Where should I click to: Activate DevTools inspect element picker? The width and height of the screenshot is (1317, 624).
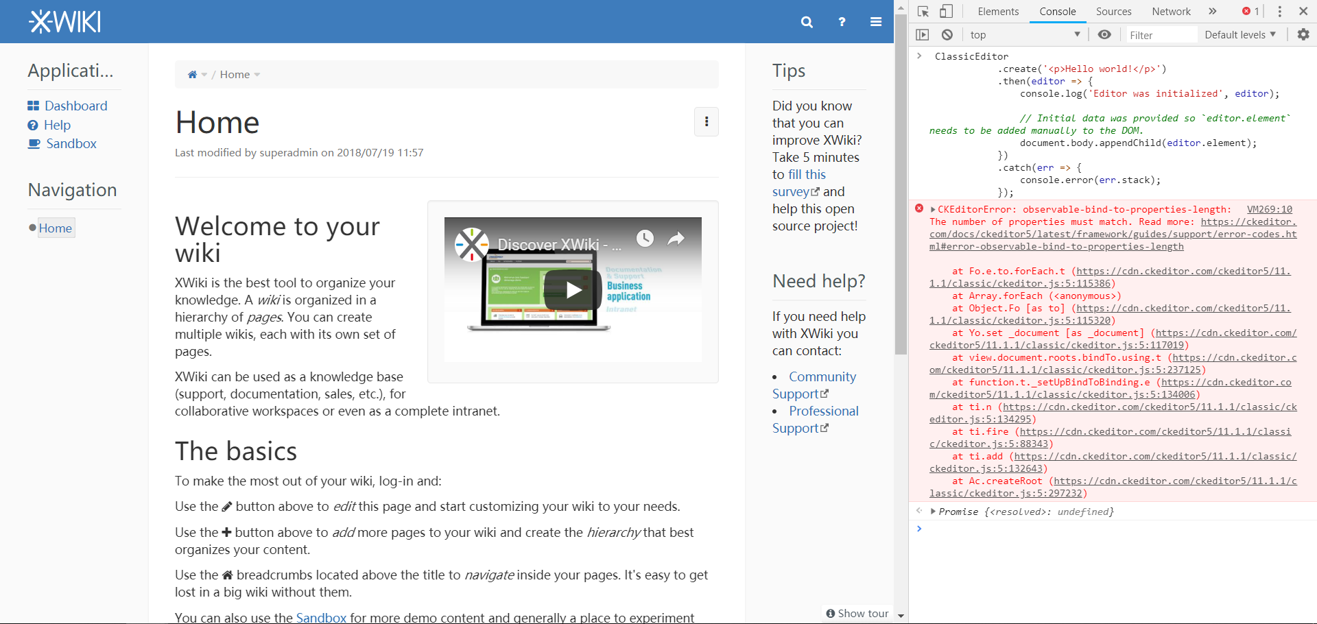click(923, 12)
